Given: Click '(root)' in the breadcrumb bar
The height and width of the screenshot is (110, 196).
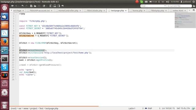Looking at the screenshot, I should click(x=13, y=108).
